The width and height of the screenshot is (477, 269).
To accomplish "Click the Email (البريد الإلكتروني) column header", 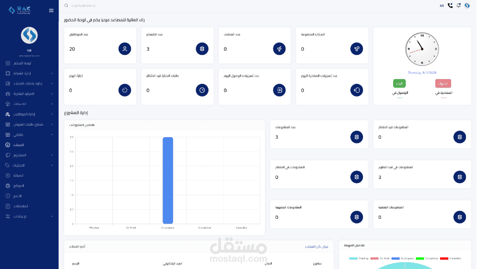I will click(173, 264).
